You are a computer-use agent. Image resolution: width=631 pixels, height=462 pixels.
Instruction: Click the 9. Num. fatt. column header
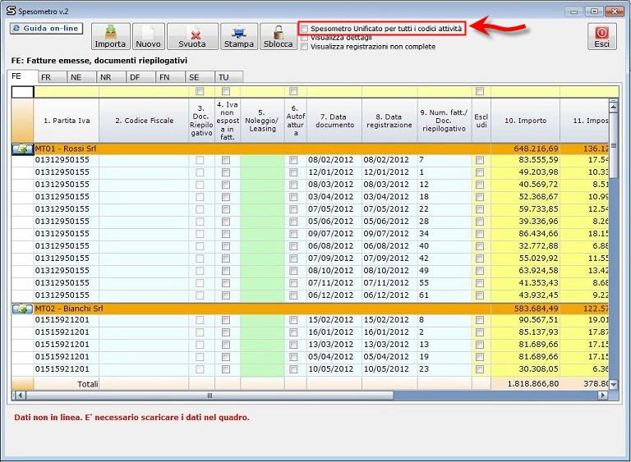click(444, 121)
